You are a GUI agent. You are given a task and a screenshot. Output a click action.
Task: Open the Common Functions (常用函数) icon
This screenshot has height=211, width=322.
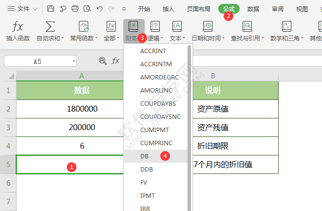tap(84, 27)
